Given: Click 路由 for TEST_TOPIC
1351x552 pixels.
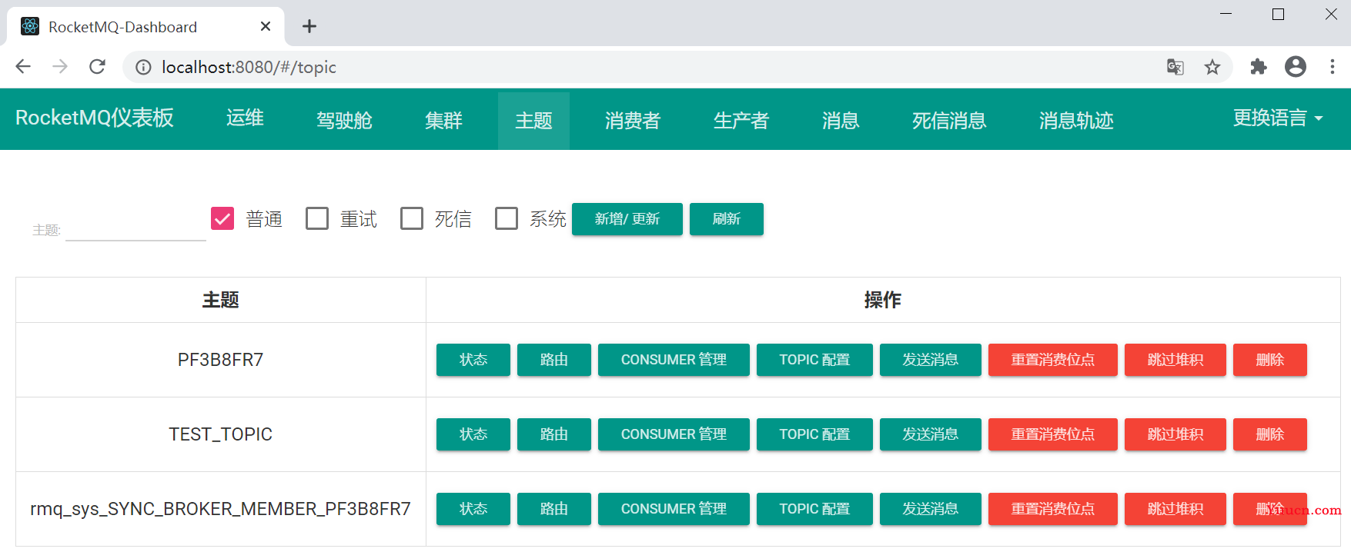Looking at the screenshot, I should point(554,434).
